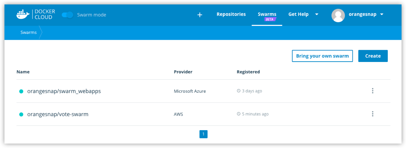
Task: Click the Provider column header
Action: (183, 72)
